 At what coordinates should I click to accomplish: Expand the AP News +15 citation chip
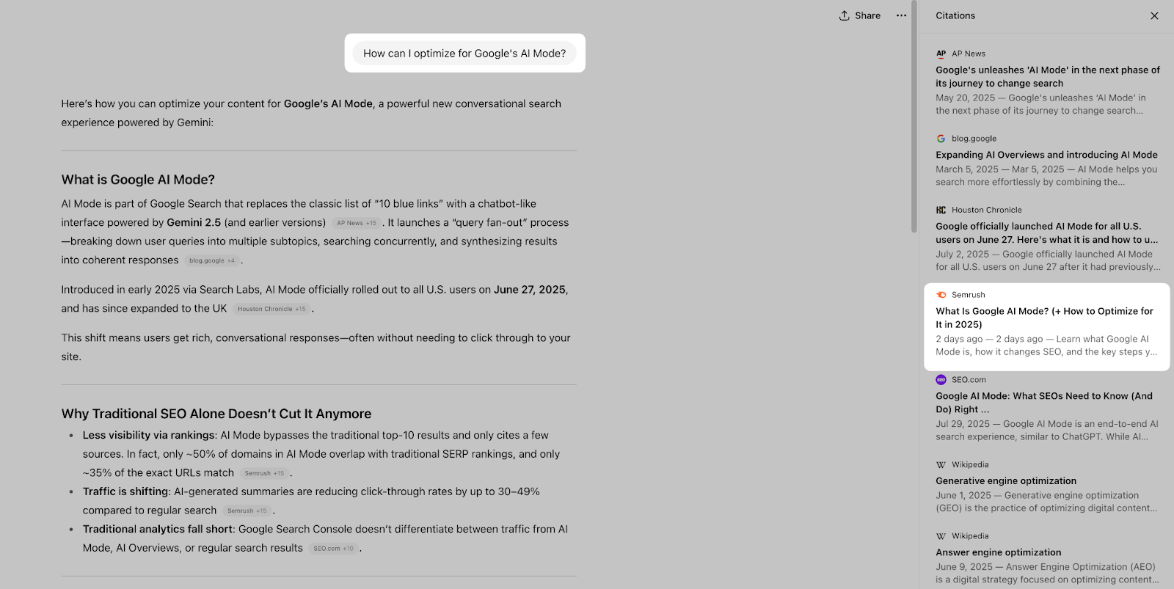pos(357,223)
